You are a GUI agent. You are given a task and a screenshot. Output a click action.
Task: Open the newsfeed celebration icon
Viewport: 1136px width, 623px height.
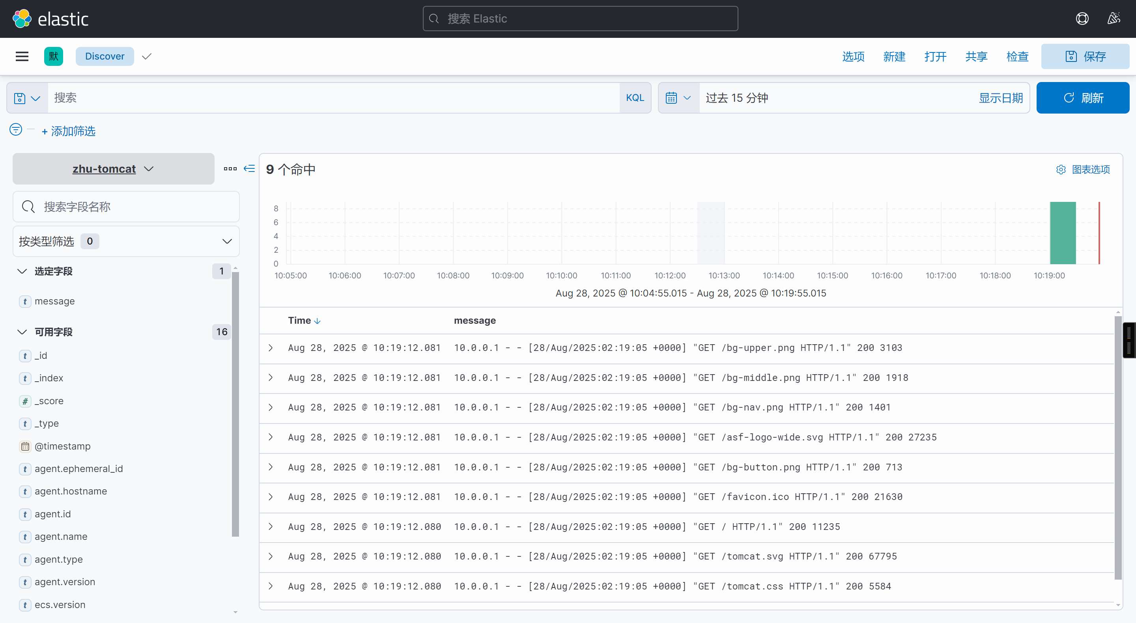coord(1113,19)
